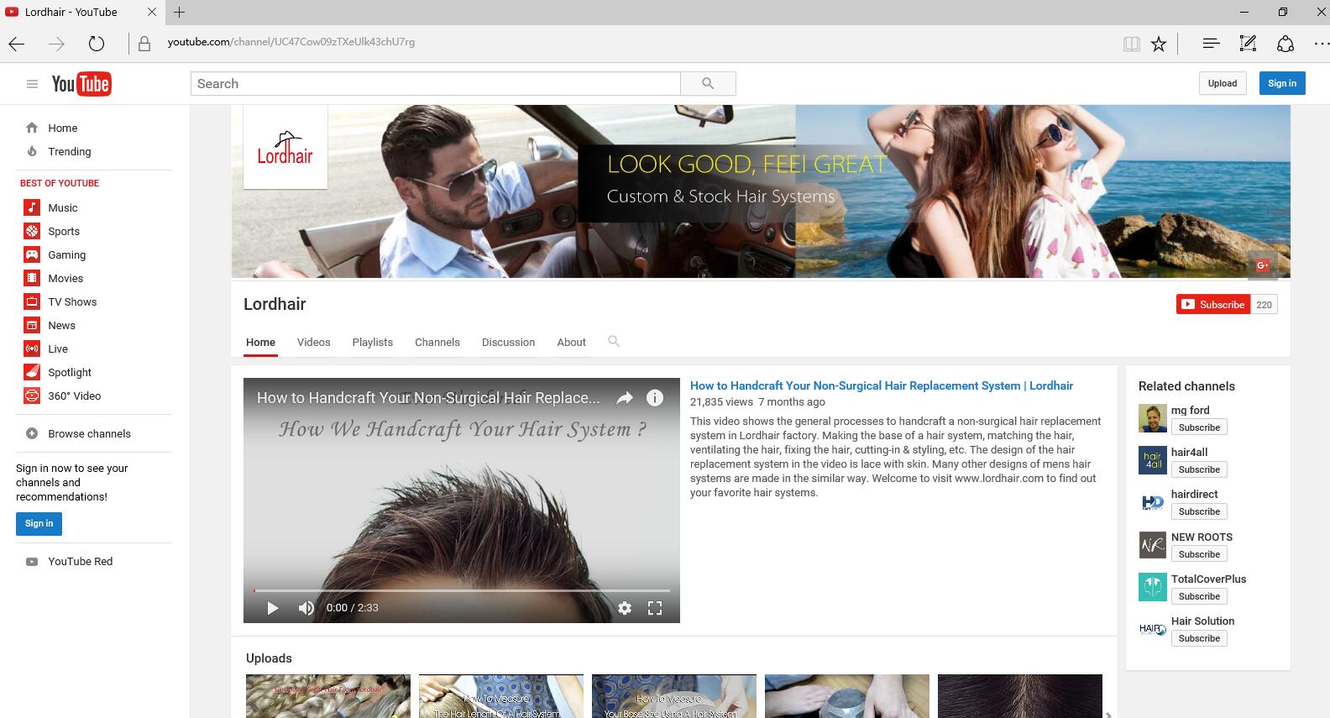Viewport: 1330px width, 718px height.
Task: Close the Lordhair YouTube browser tab
Action: coord(151,12)
